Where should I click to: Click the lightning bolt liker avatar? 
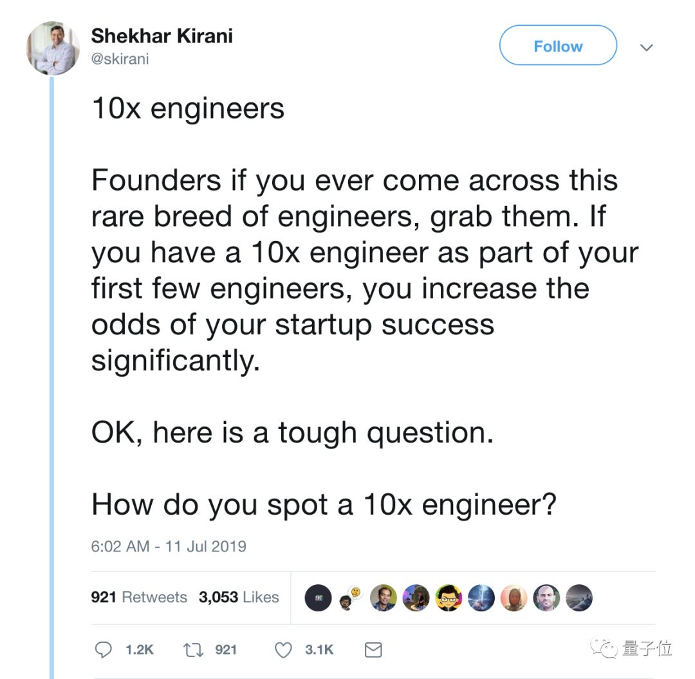[x=481, y=598]
